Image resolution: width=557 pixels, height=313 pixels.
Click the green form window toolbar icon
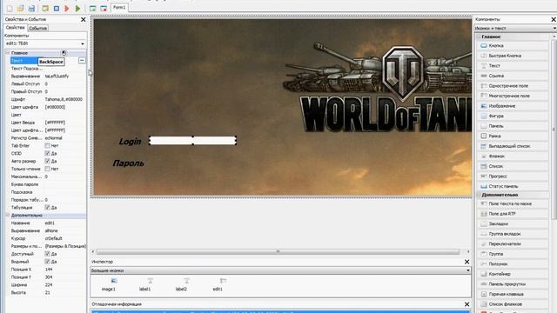point(93,8)
